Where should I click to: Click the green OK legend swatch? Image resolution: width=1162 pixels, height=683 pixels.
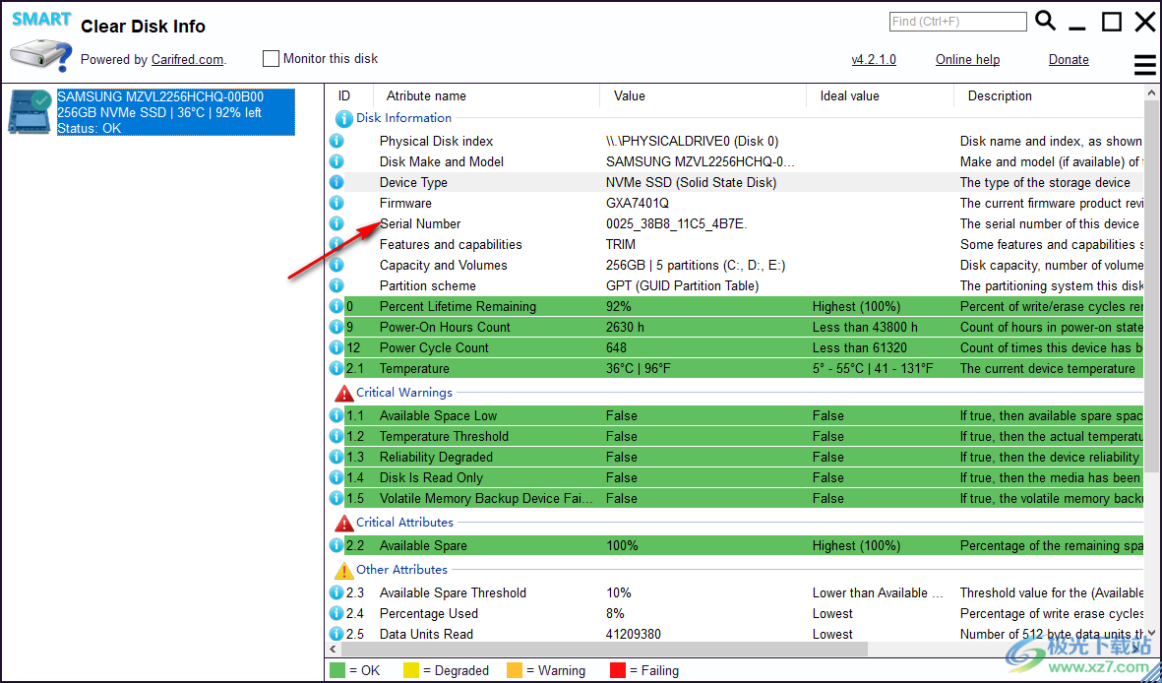click(x=337, y=670)
